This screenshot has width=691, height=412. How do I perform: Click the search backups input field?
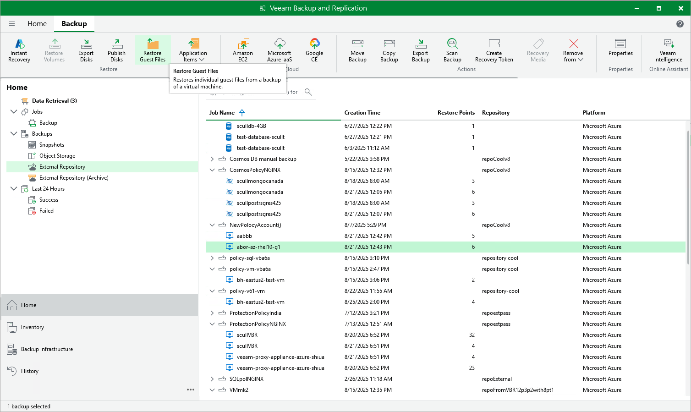click(254, 92)
